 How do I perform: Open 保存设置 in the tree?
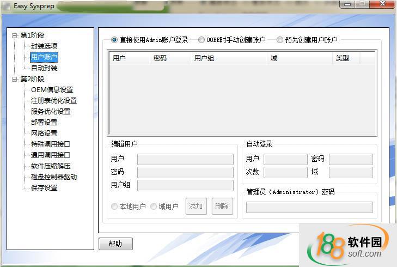(x=44, y=187)
